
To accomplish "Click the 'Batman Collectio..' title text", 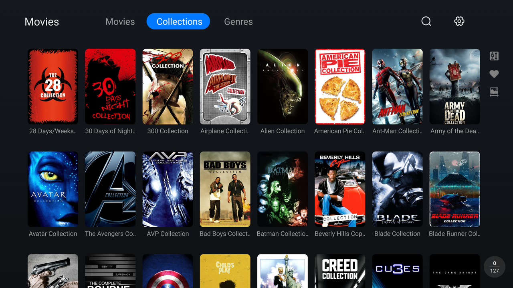I will click(x=283, y=234).
